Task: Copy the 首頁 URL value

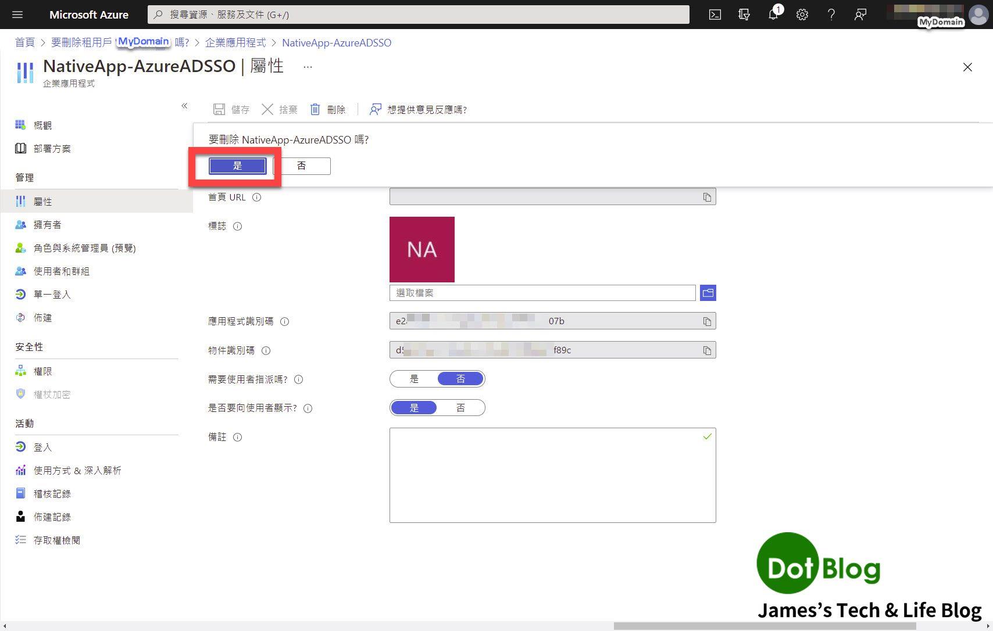Action: 707,197
